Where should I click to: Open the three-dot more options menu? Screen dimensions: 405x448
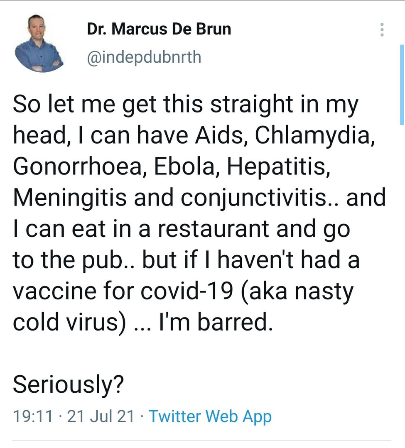[x=382, y=30]
